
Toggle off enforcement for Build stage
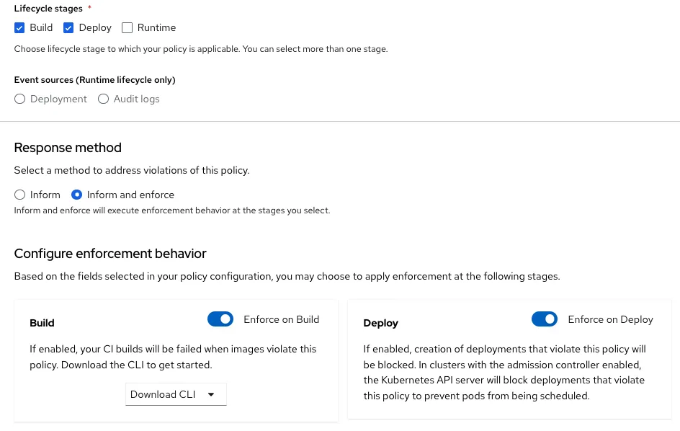220,319
